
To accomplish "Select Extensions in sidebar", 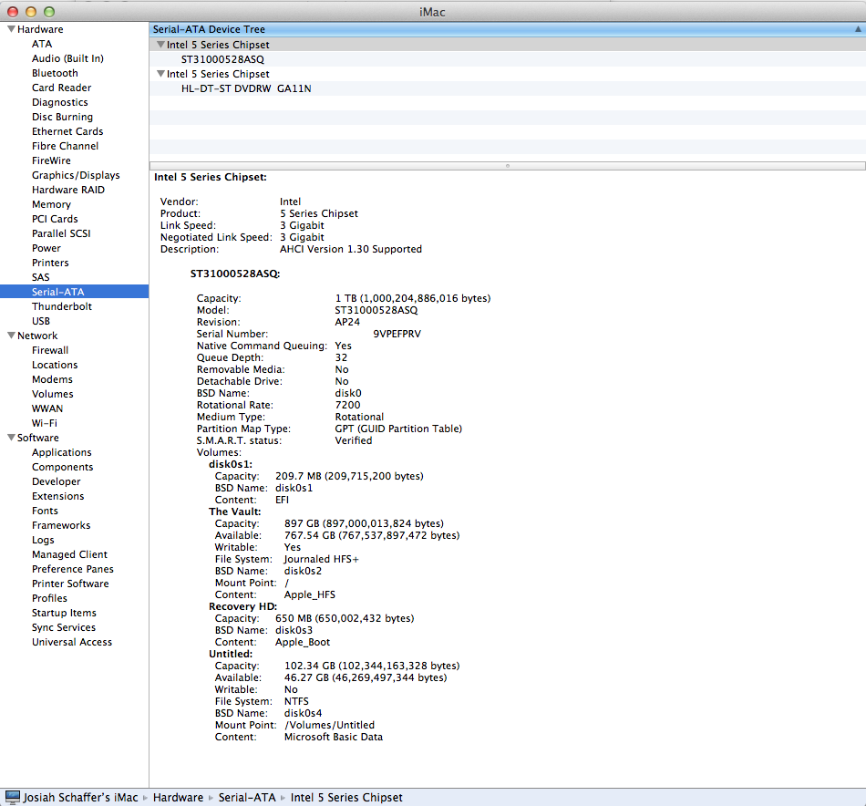I will 58,496.
